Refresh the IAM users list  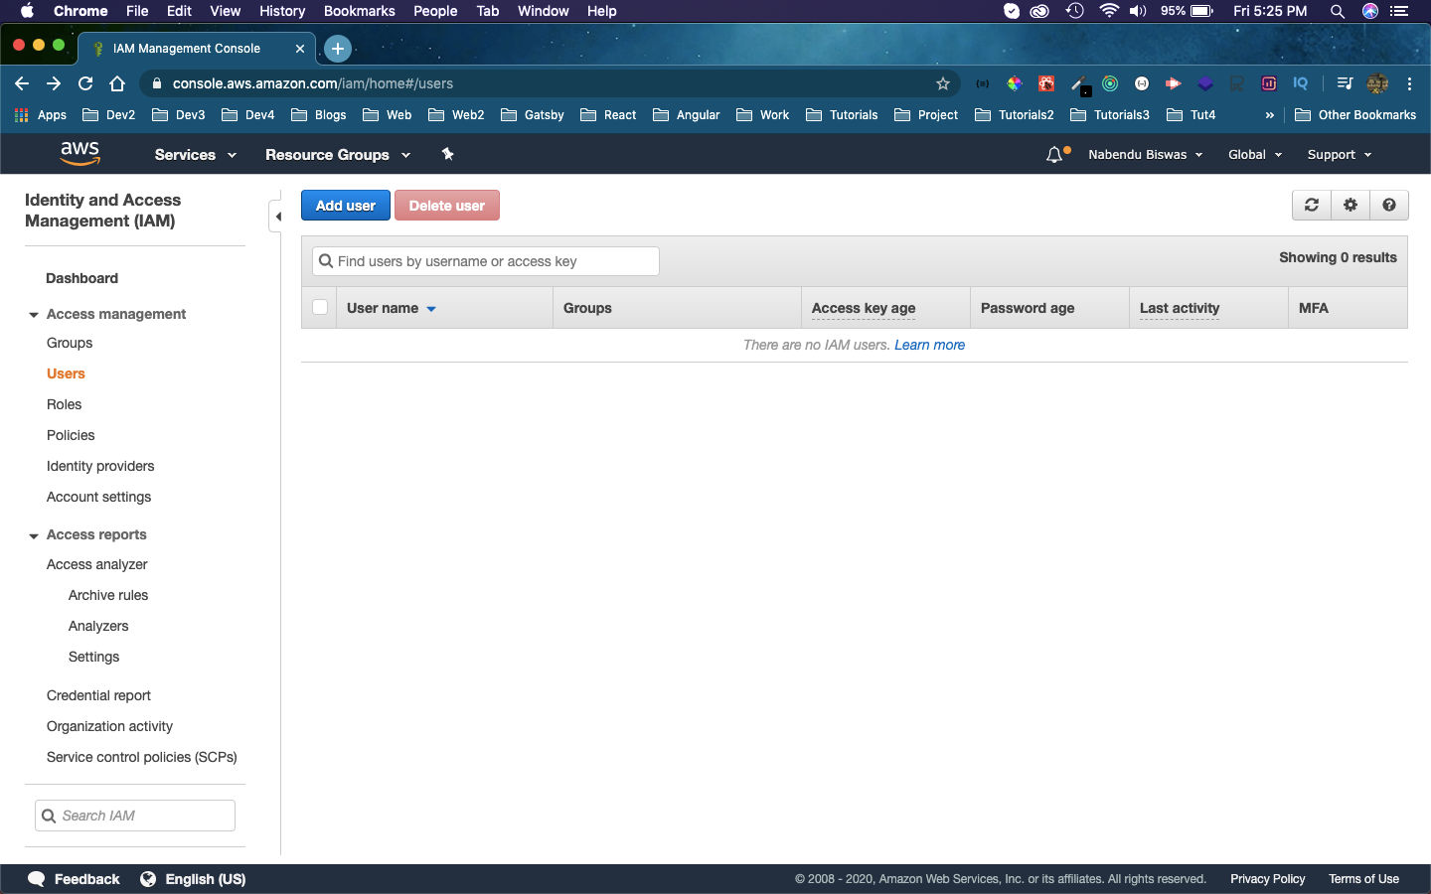(1312, 205)
